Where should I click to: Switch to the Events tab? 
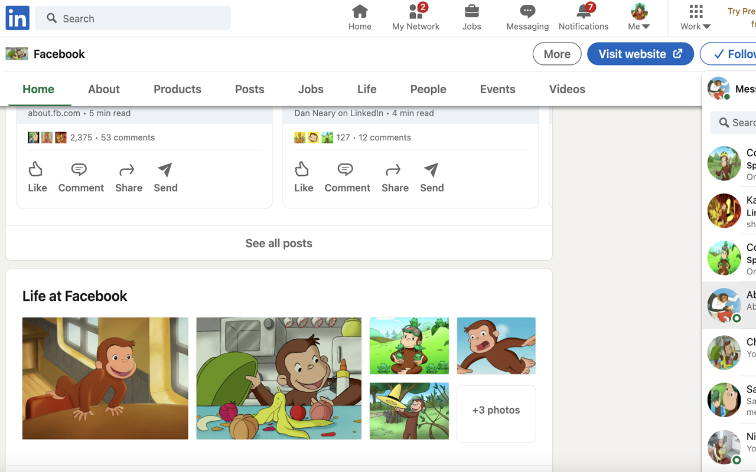point(497,89)
